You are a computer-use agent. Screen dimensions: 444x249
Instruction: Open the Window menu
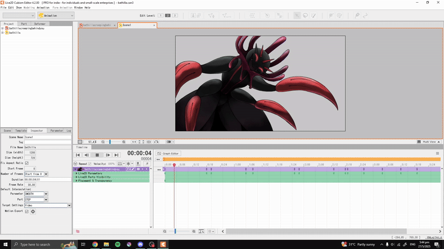pos(78,8)
